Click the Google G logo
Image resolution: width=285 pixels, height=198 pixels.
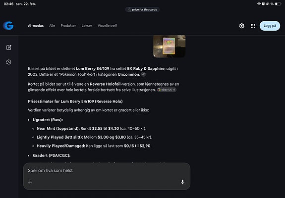tap(8, 26)
